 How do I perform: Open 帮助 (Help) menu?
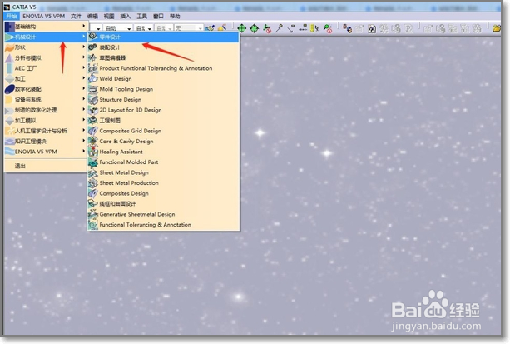point(175,16)
